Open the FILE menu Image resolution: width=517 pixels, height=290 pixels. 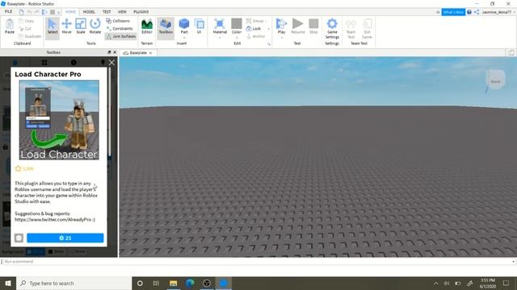point(8,11)
